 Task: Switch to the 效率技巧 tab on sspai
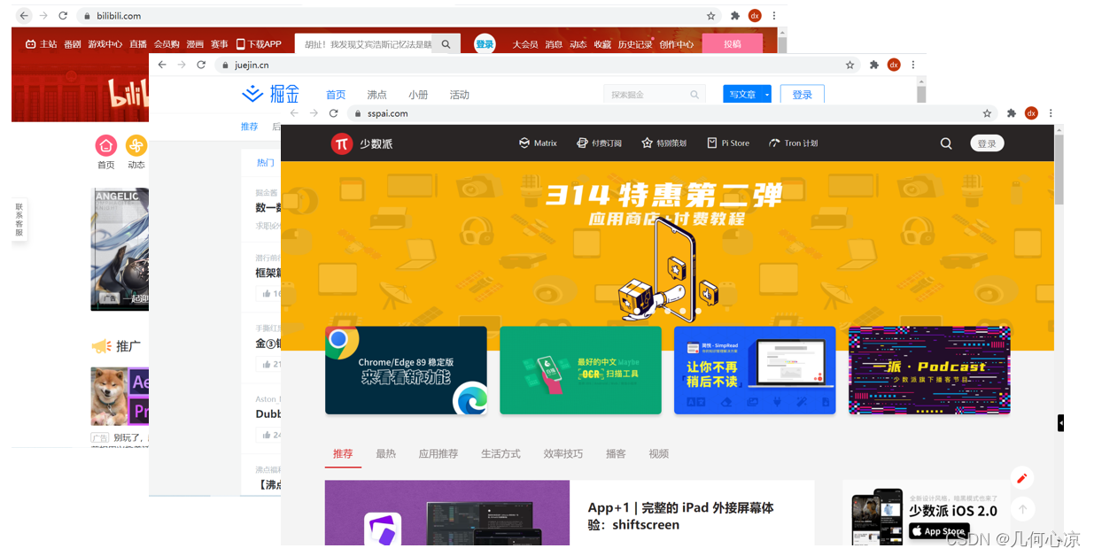tap(563, 453)
